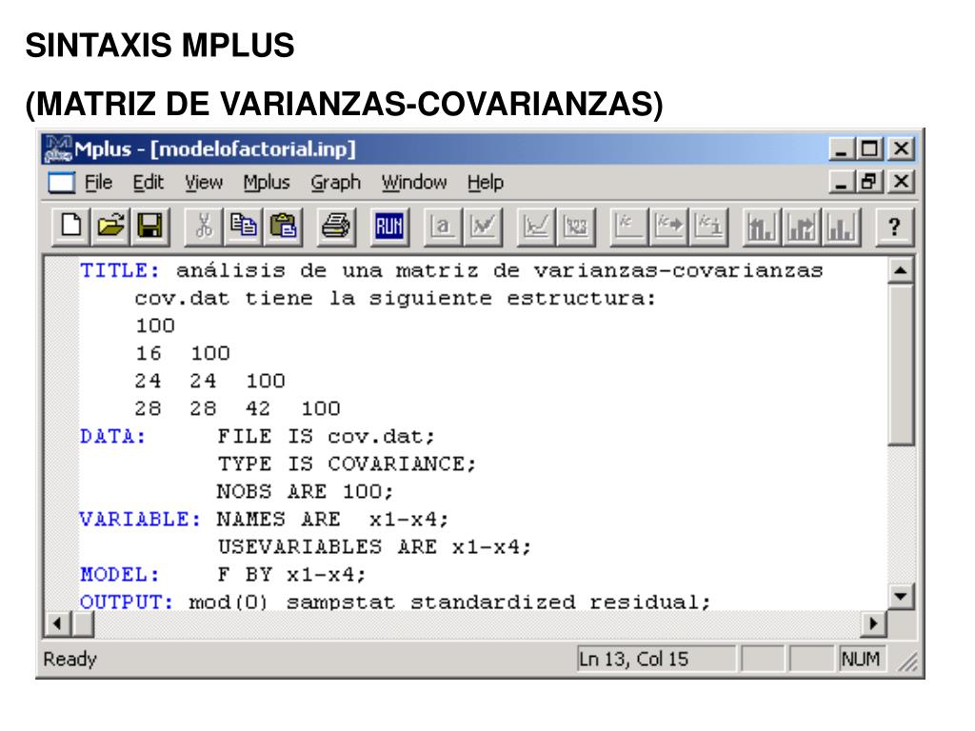Click the plain histogram toolbar icon
The image size is (975, 731).
(842, 227)
